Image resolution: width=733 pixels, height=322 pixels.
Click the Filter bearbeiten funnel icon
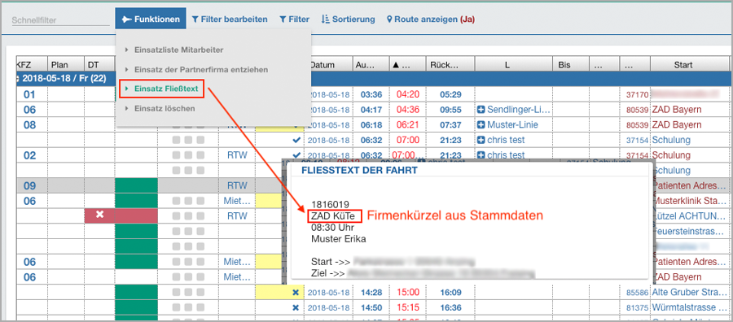pyautogui.click(x=195, y=20)
